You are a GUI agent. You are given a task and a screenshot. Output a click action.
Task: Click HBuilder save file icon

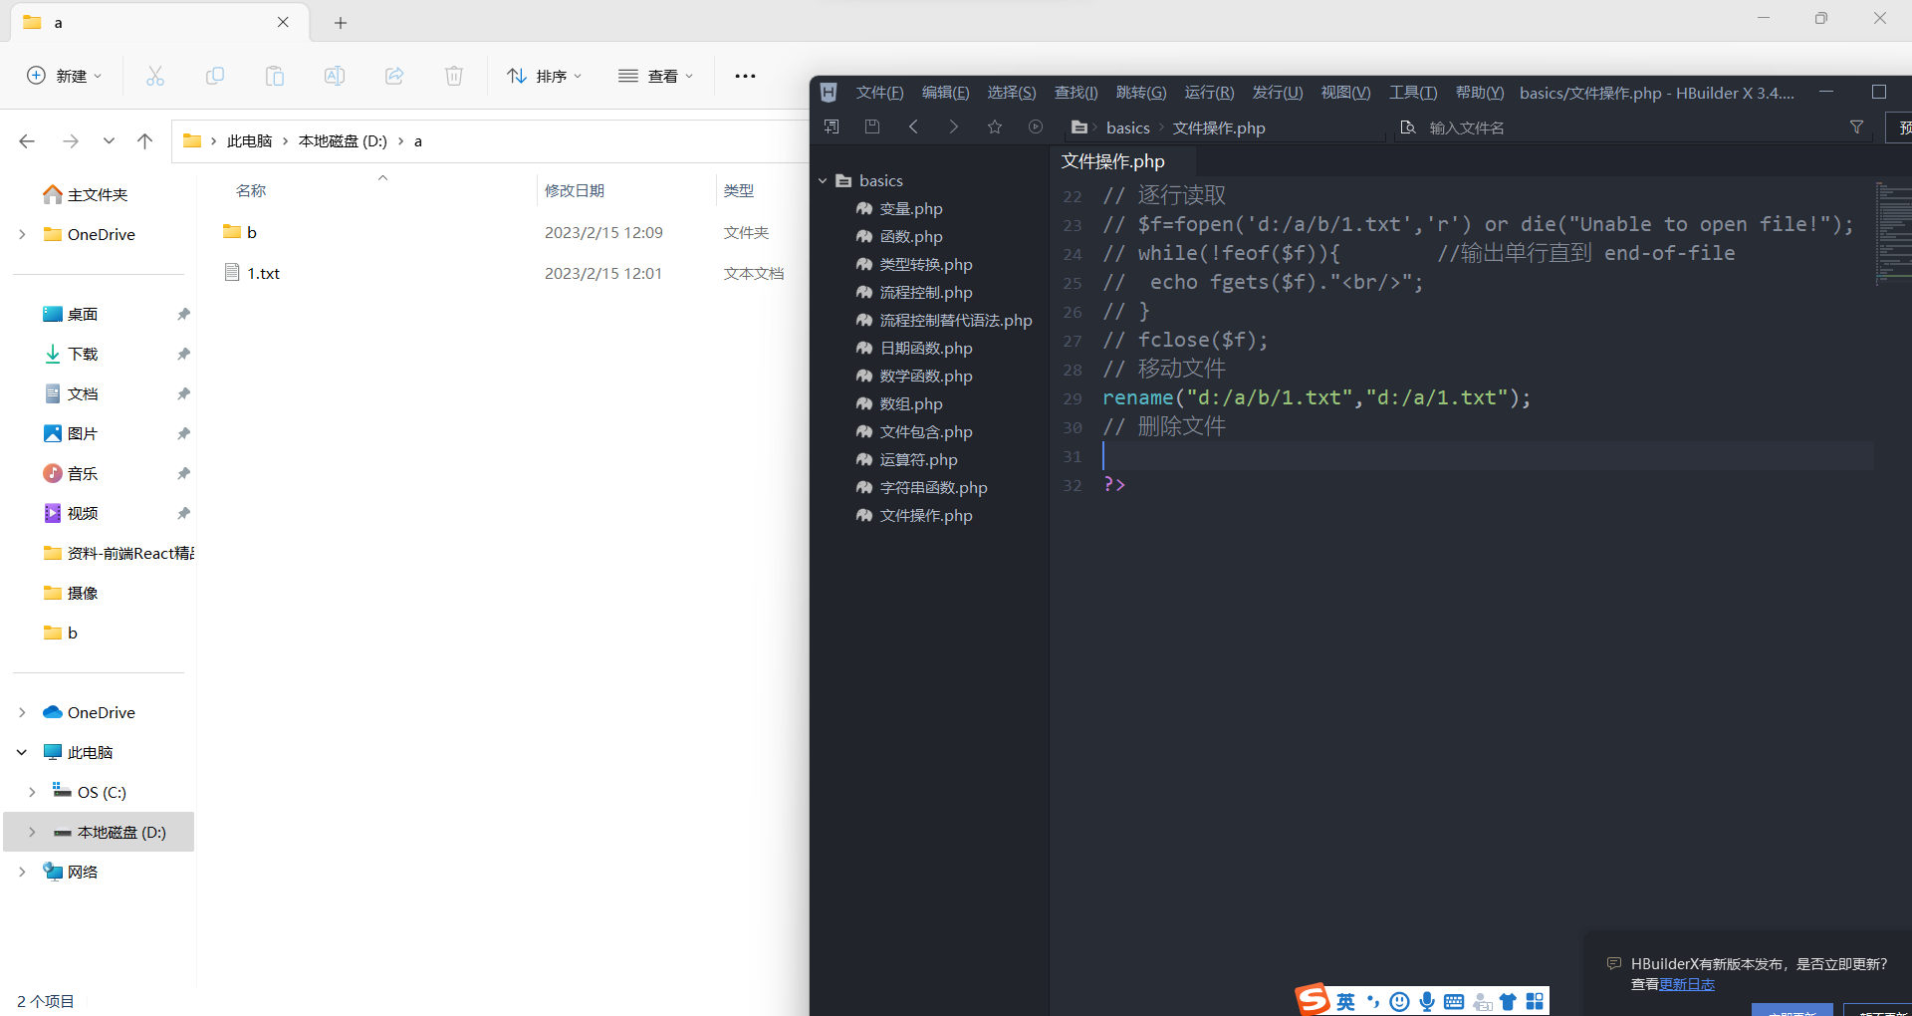872,127
